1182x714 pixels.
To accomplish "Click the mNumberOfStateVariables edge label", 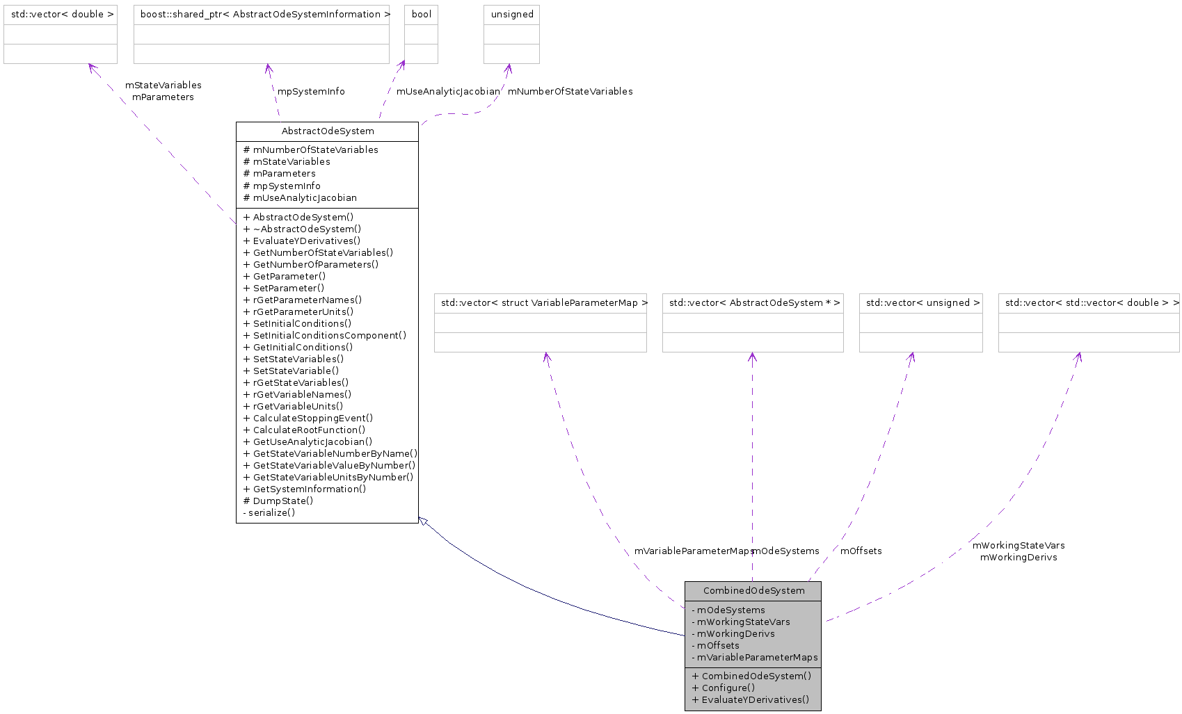I will pos(570,92).
